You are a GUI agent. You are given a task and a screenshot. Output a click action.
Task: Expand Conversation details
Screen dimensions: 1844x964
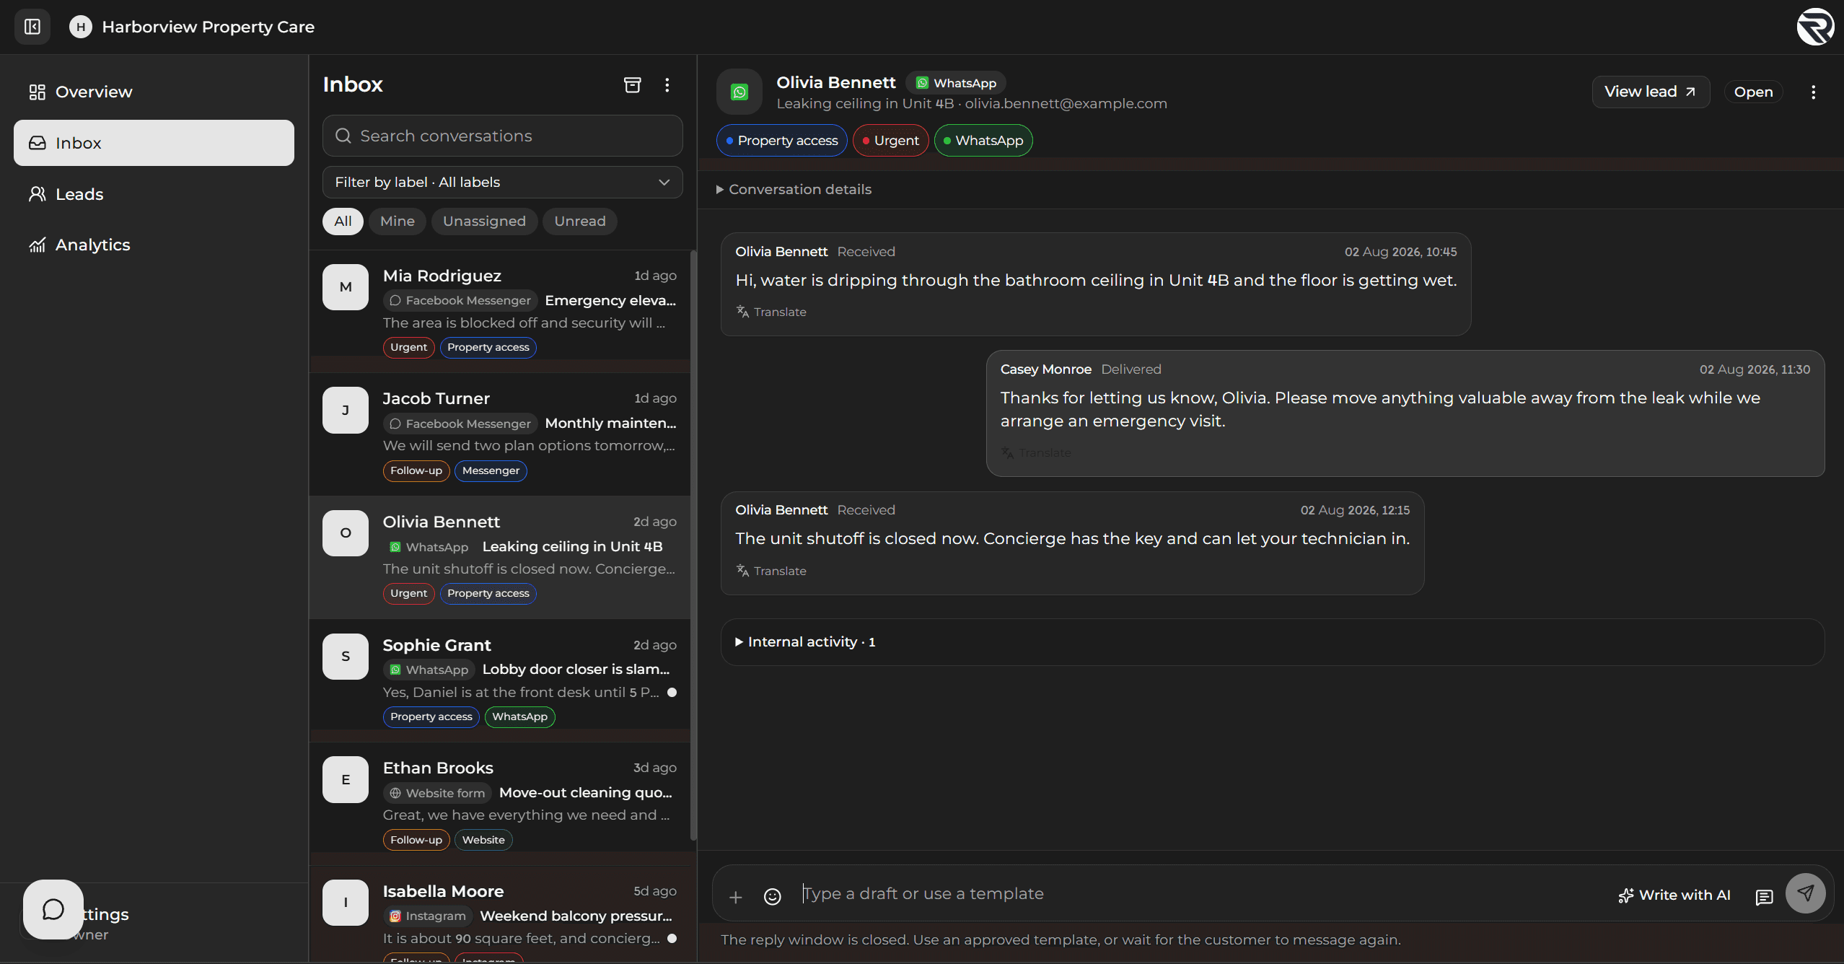[794, 189]
